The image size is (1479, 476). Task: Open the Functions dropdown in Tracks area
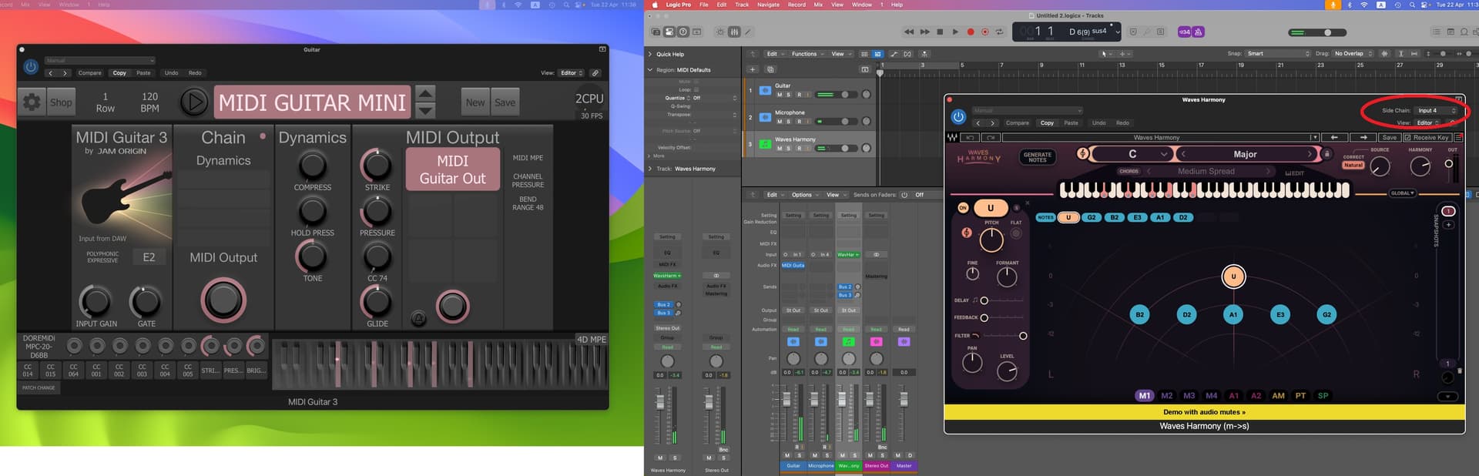[x=807, y=54]
